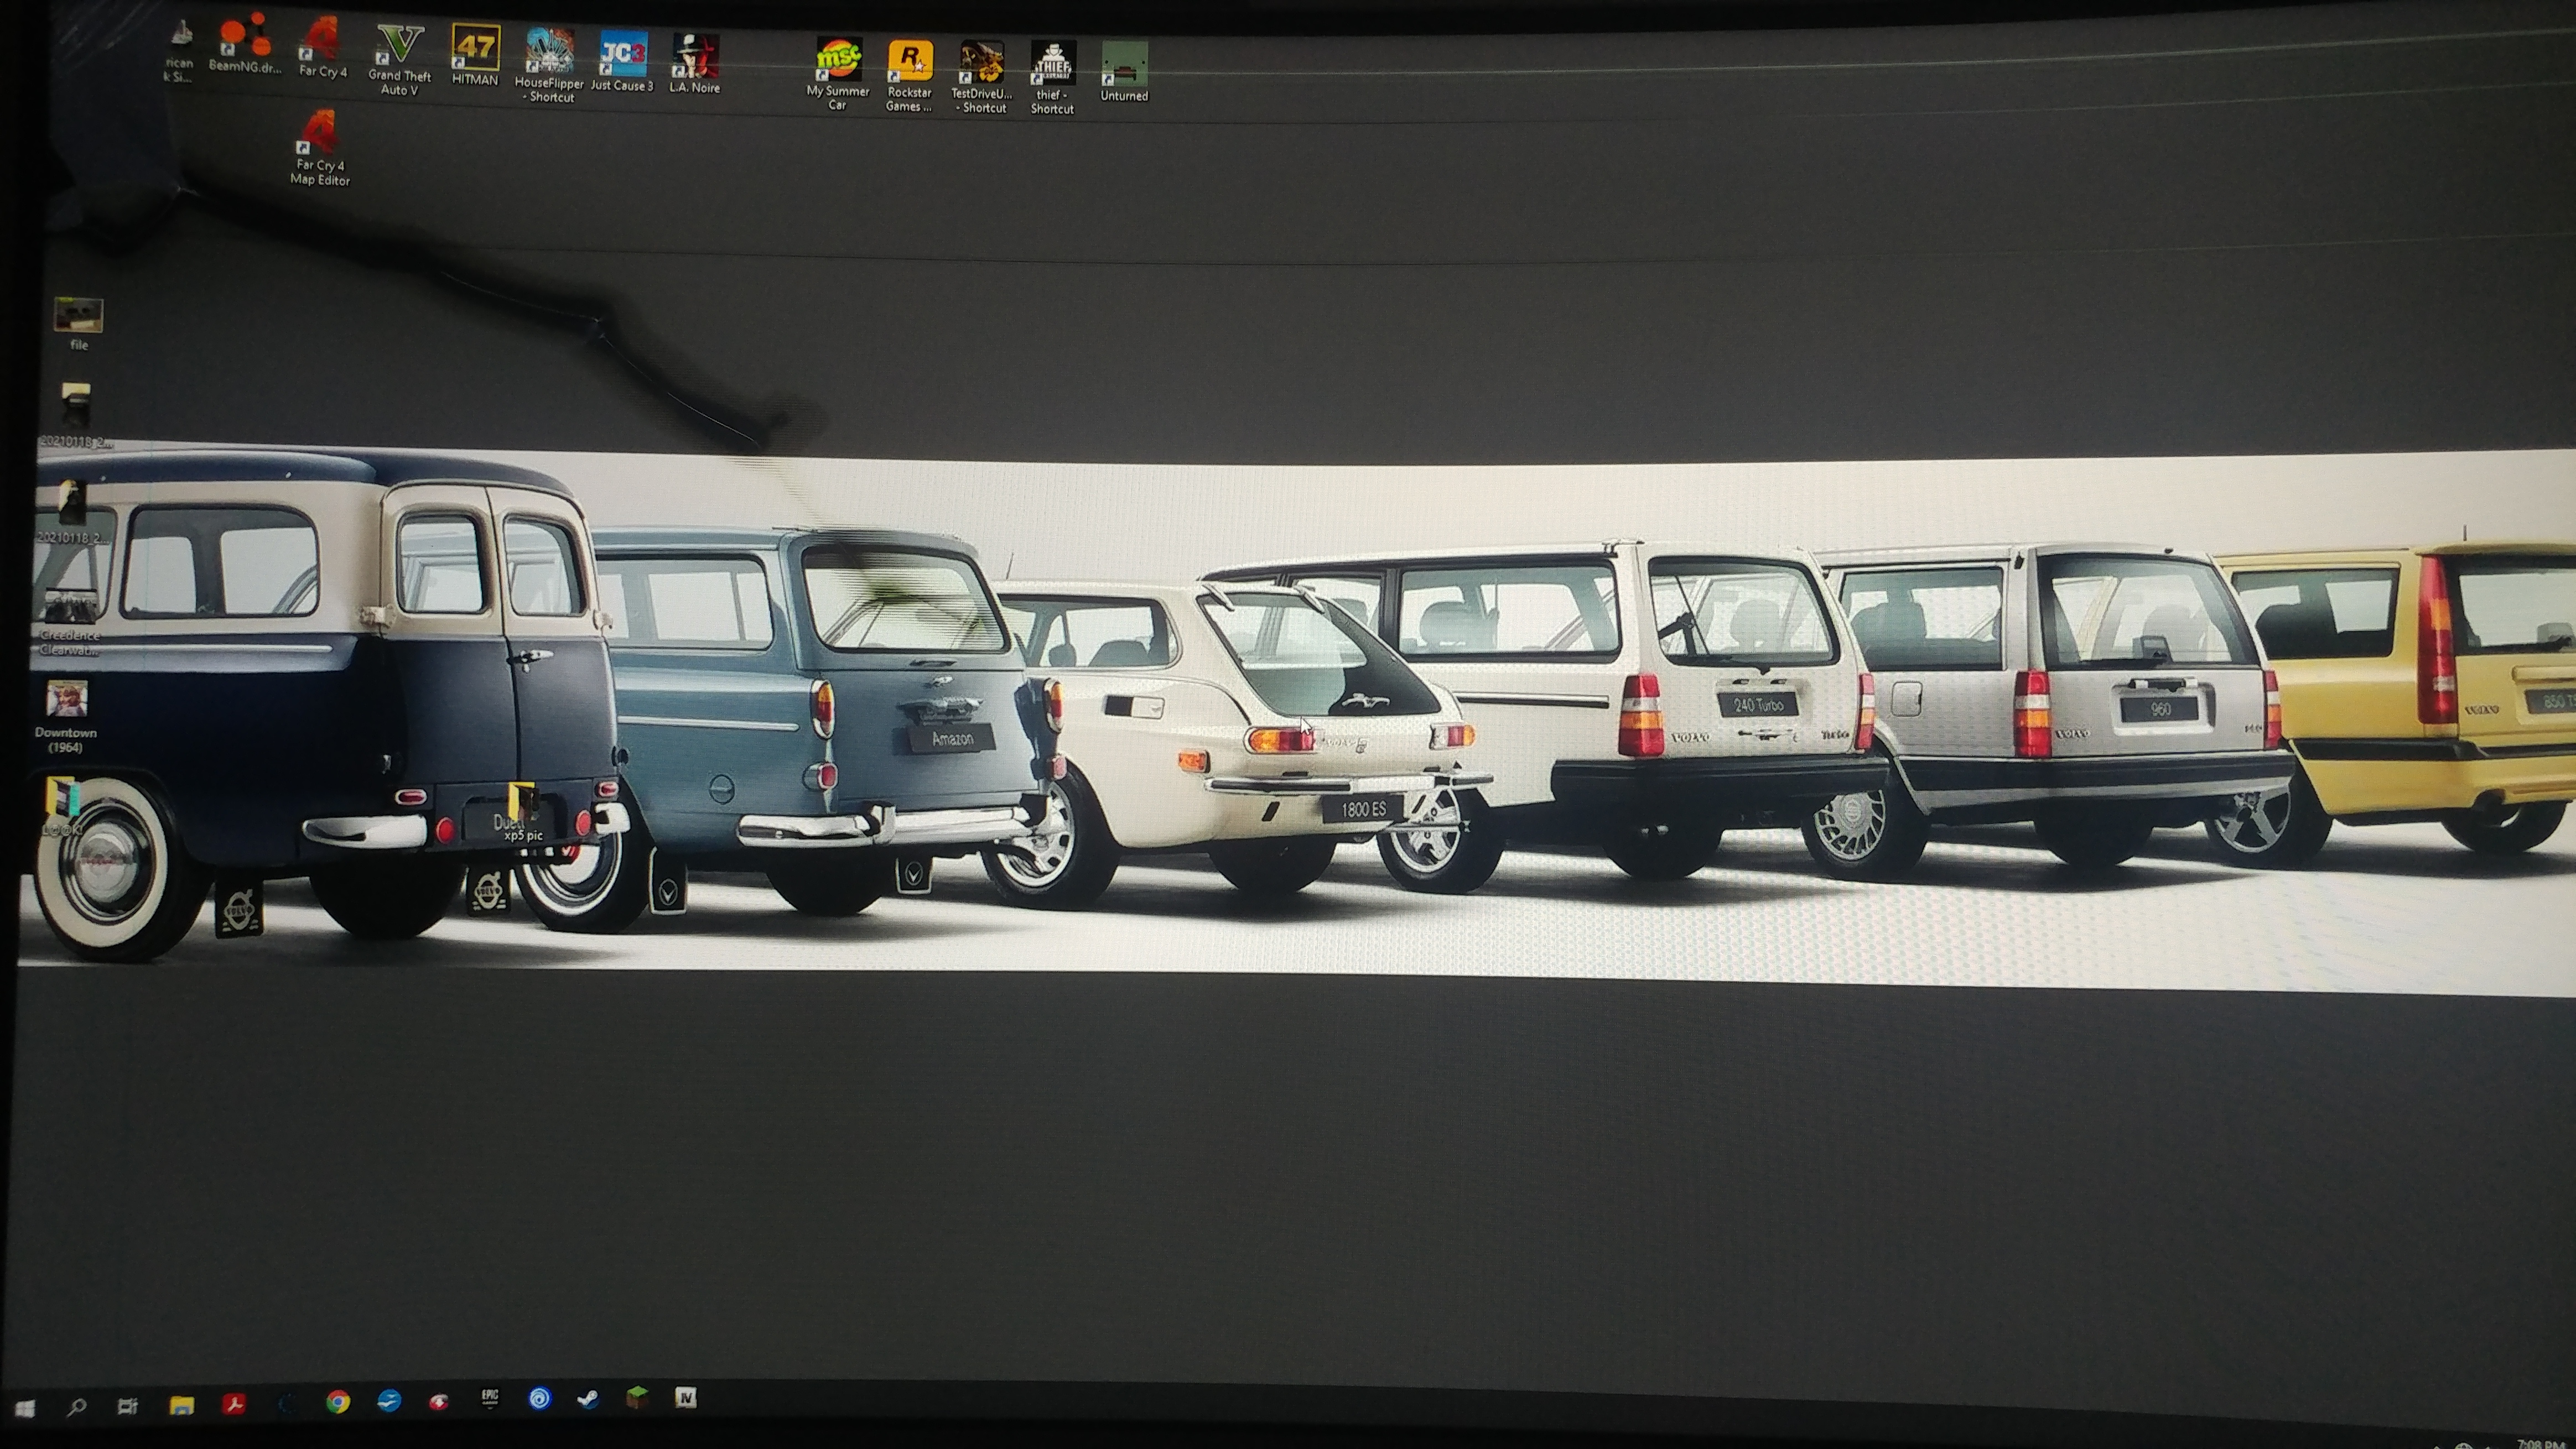2576x1449 pixels.
Task: Open My Summer Car shortcut
Action: click(838, 61)
